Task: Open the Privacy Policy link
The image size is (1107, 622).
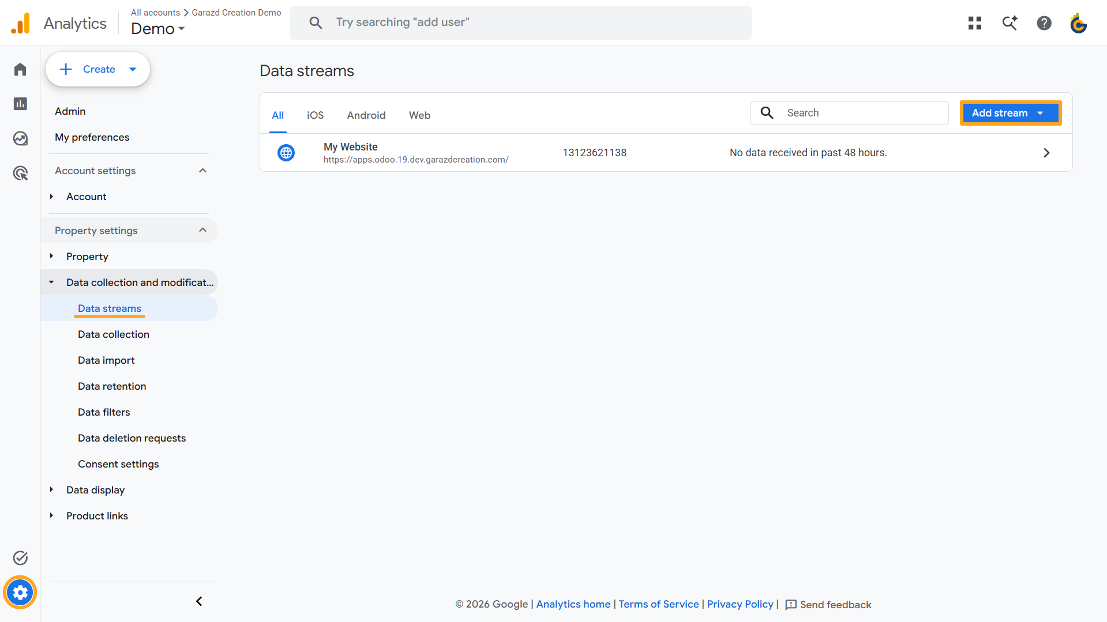Action: pos(740,604)
